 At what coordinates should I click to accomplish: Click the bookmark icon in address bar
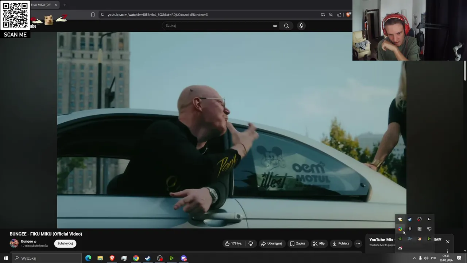93,15
